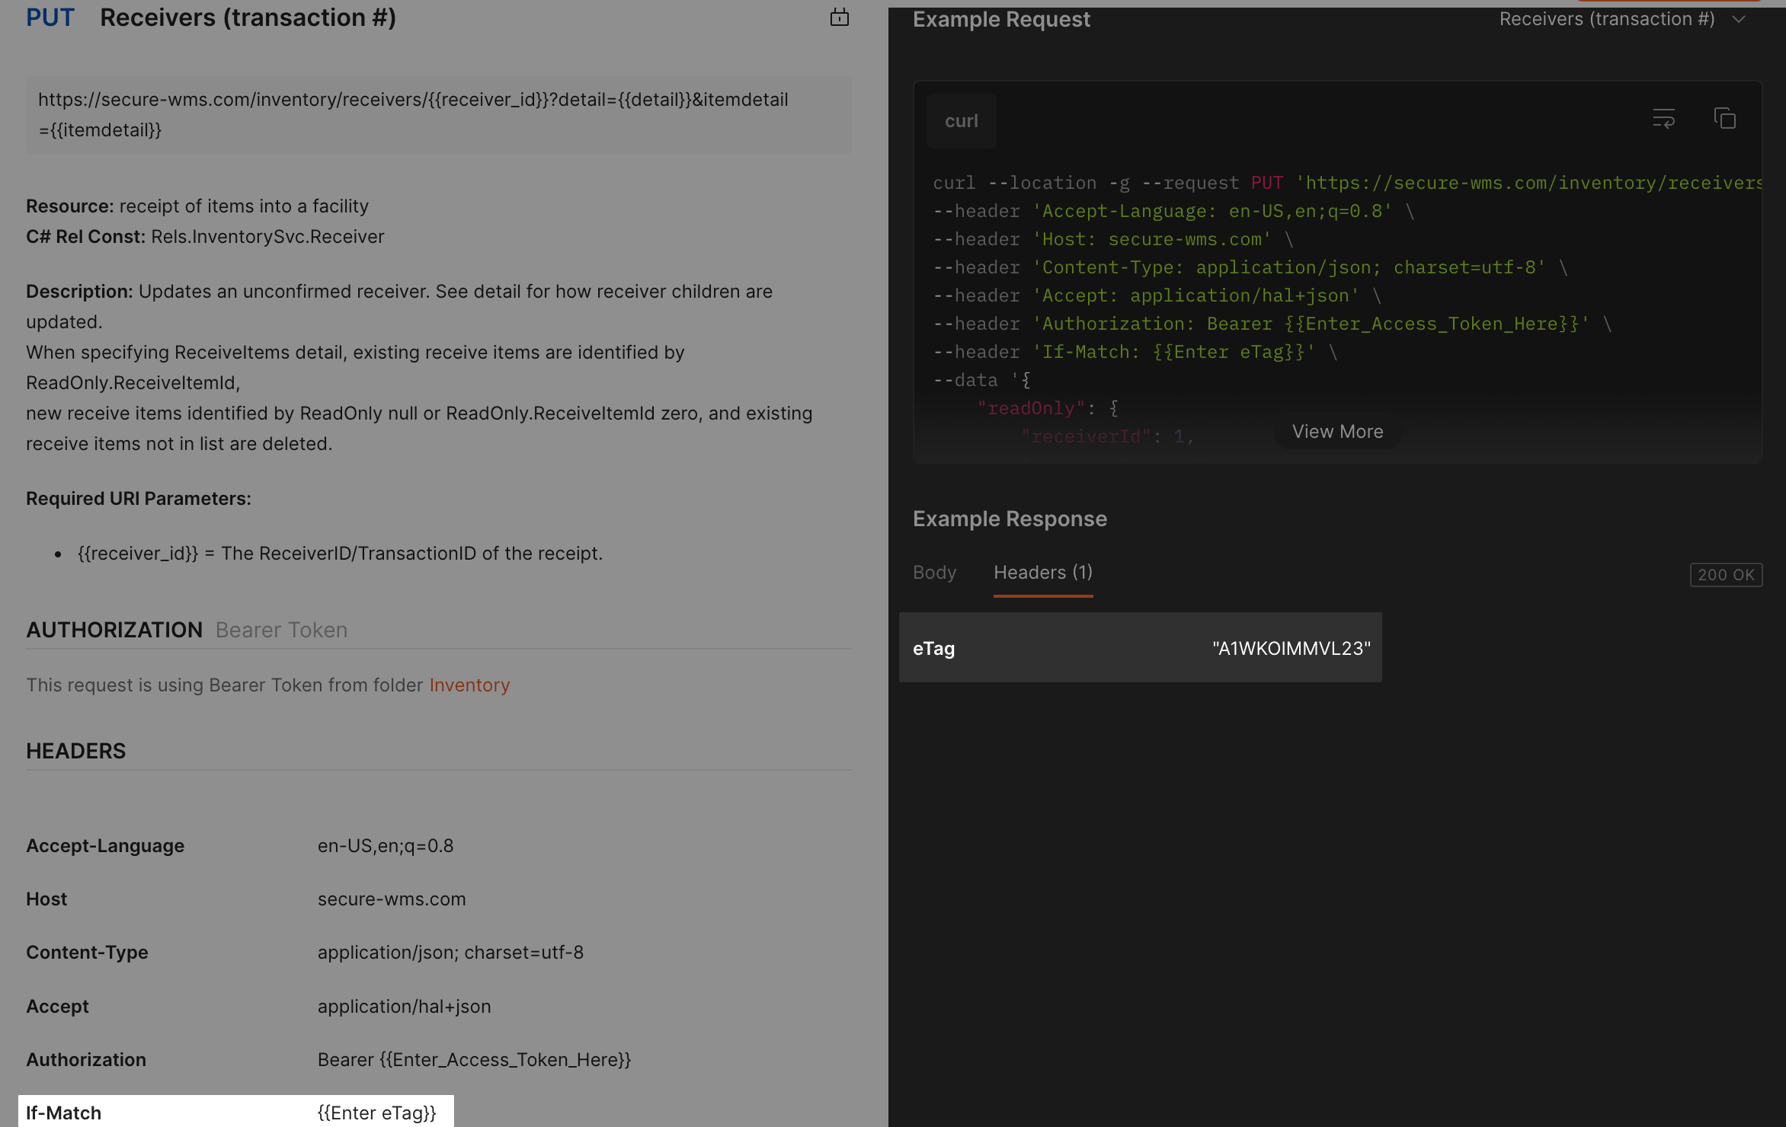Screen dimensions: 1786x1127
Task: Click the Host header name
Action: point(46,899)
